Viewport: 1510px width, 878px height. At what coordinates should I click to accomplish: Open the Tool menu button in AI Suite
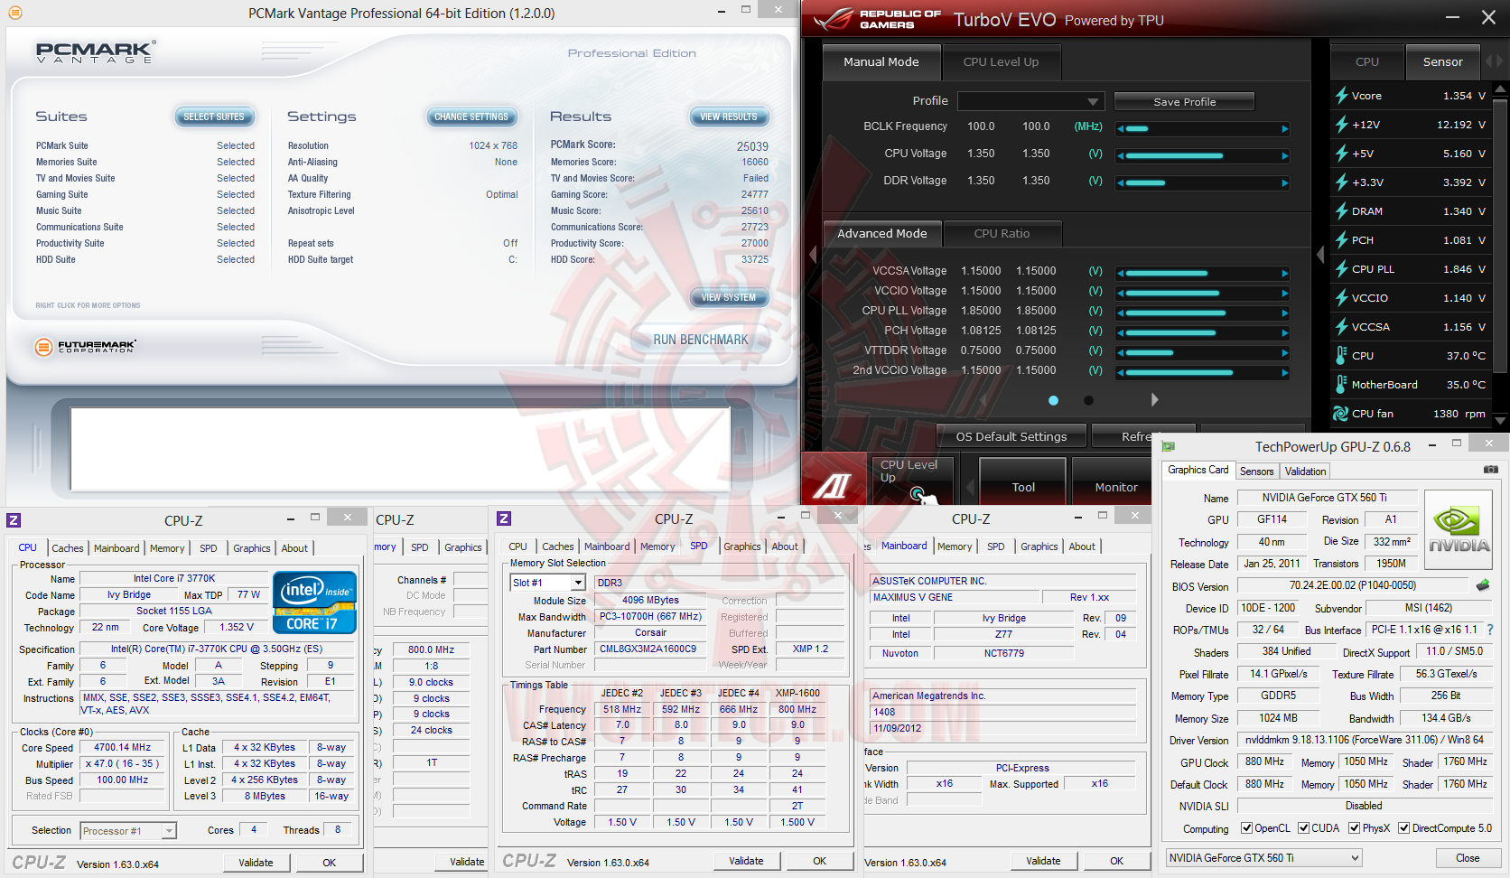pos(1023,481)
